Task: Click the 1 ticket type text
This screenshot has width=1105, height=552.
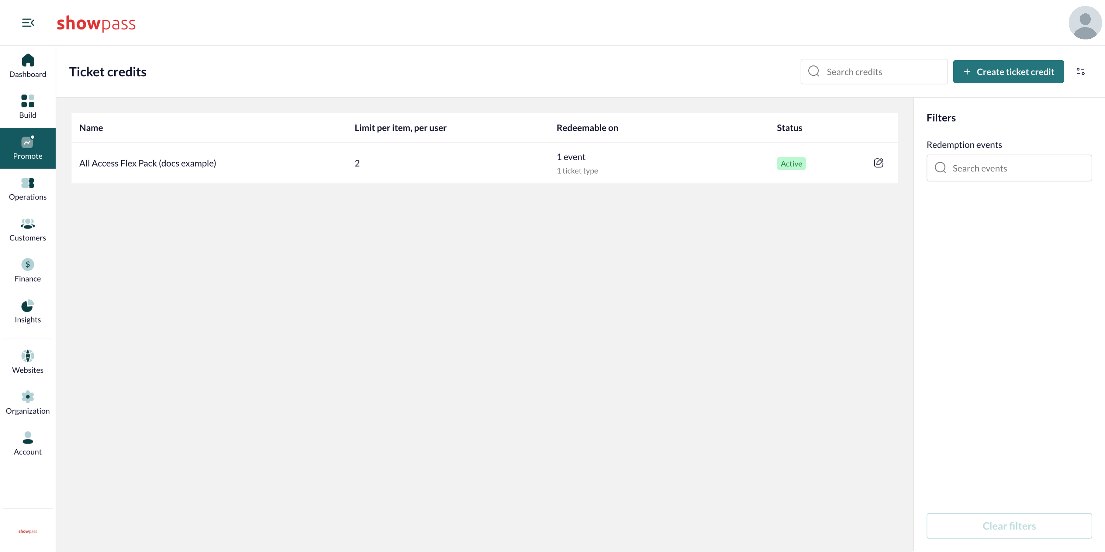Action: [577, 171]
